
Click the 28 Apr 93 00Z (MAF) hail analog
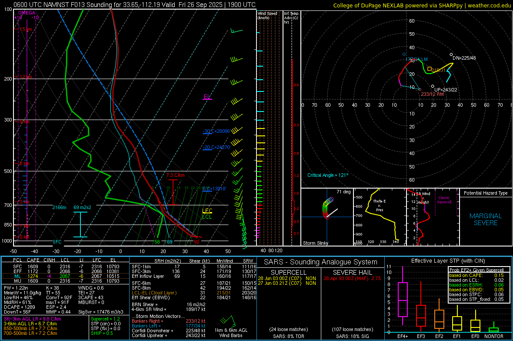[352, 278]
